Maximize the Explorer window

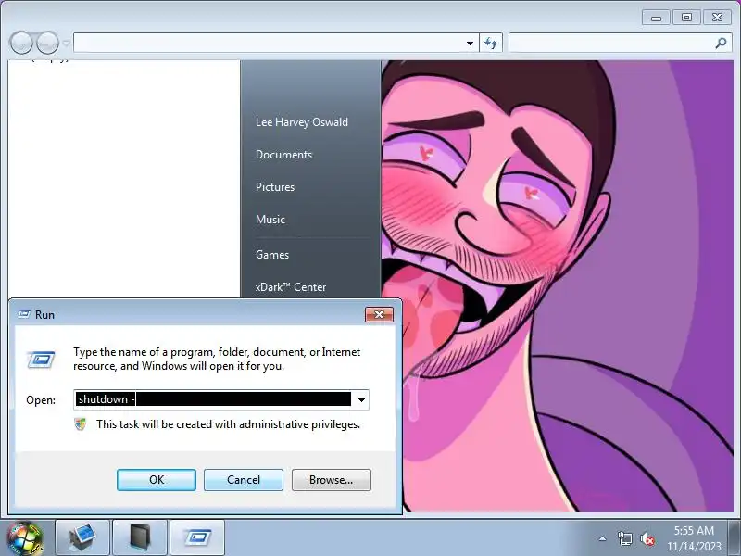click(686, 18)
